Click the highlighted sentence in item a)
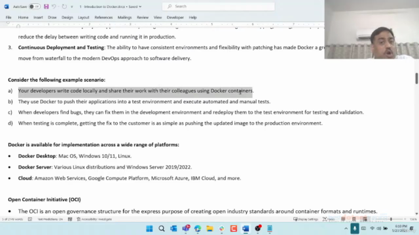Image resolution: width=419 pixels, height=235 pixels. pyautogui.click(x=136, y=91)
